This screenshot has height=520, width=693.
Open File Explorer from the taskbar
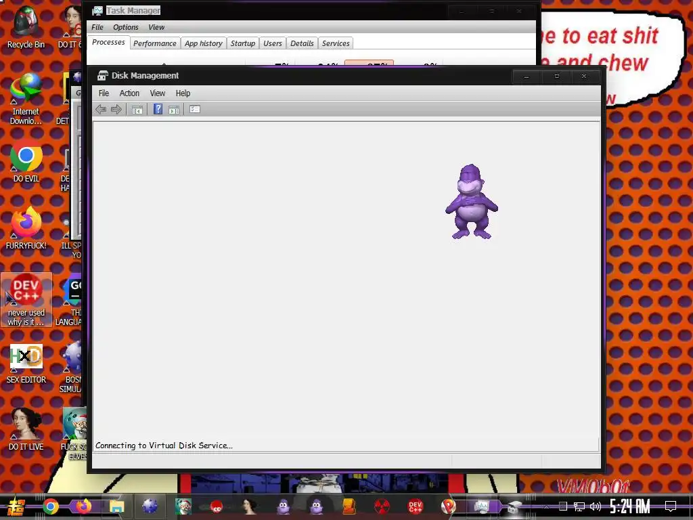[116, 506]
